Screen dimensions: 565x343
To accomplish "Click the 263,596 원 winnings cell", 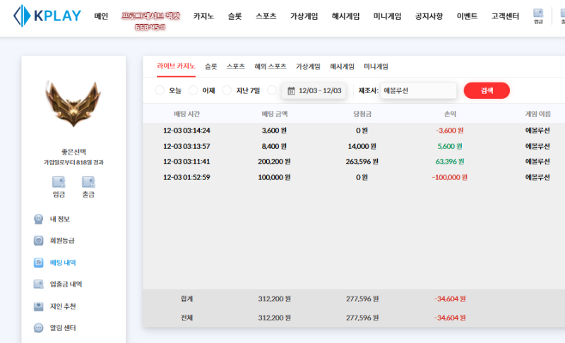I will (x=362, y=161).
